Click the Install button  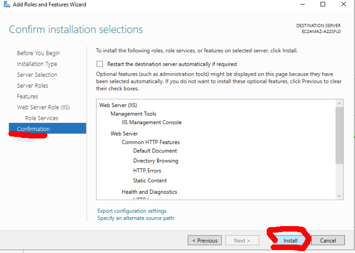(x=290, y=241)
